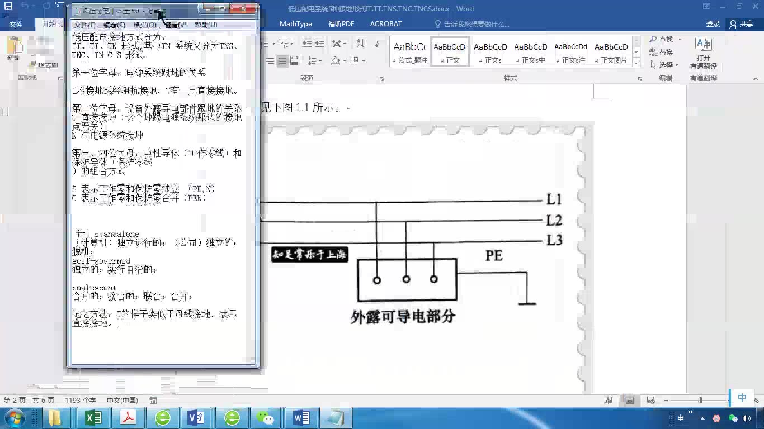
Task: Click the 替换 (Replace) icon
Action: 653,51
